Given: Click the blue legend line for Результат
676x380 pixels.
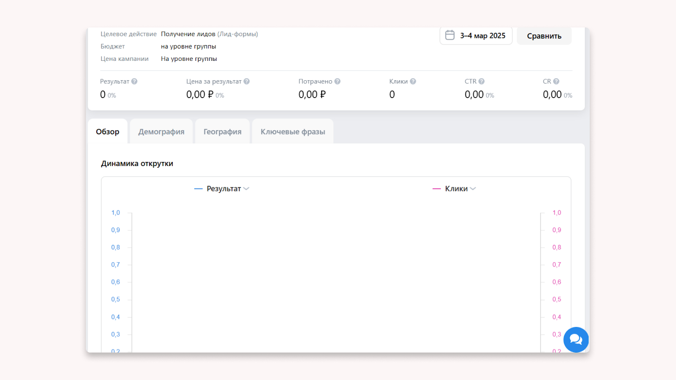Looking at the screenshot, I should click(198, 189).
